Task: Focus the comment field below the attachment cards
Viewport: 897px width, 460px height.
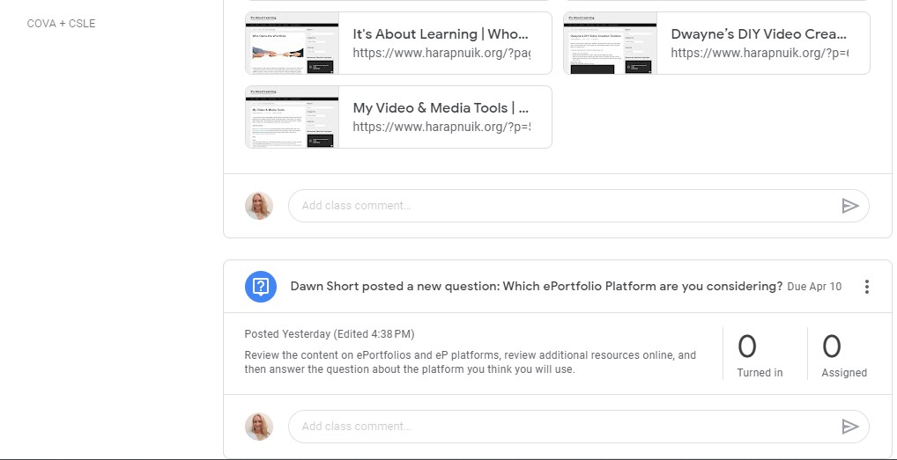Action: coord(564,206)
